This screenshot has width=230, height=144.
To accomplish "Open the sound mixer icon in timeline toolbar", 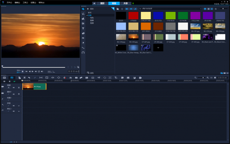I will click(70, 78).
